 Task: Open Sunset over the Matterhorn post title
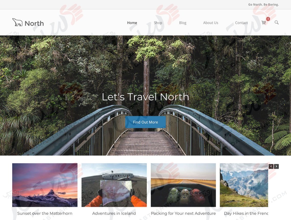(45, 213)
